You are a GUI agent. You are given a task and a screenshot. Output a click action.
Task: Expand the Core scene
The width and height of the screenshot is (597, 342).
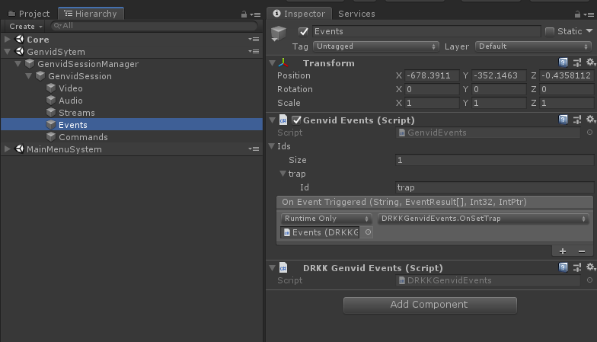pos(7,40)
